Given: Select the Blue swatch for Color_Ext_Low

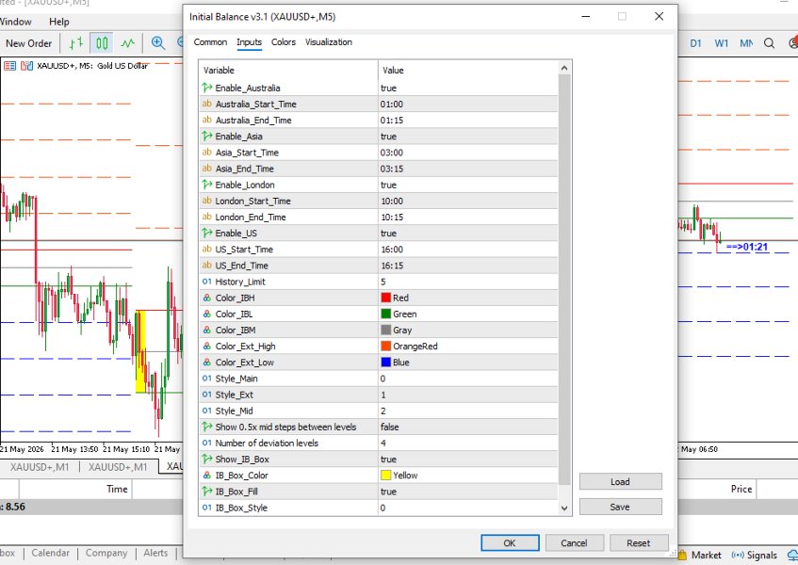Looking at the screenshot, I should [x=385, y=363].
